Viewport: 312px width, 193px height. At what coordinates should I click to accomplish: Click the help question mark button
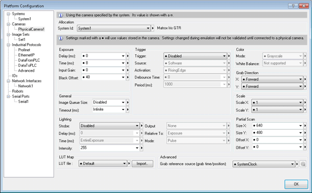click(x=293, y=6)
